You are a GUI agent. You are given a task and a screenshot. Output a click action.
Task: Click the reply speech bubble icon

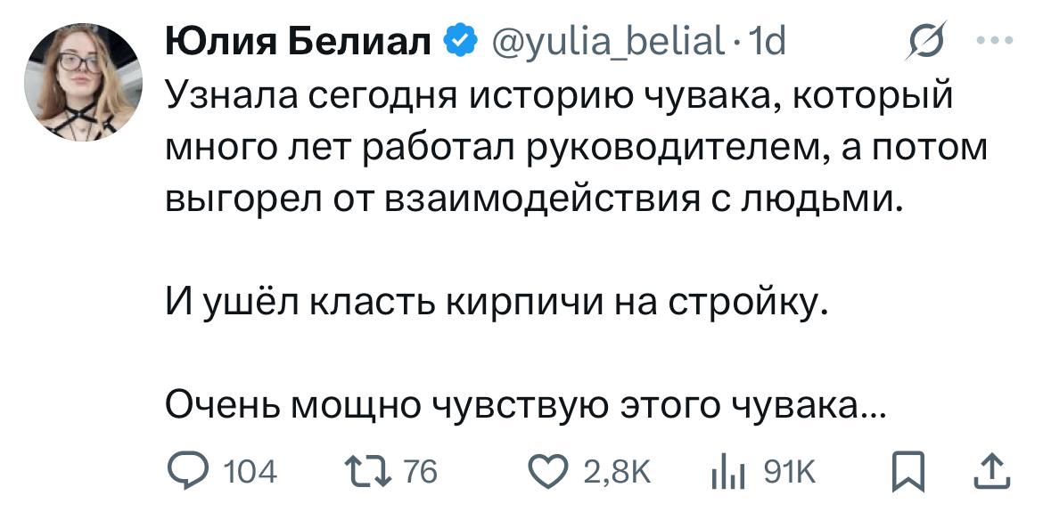pos(185,471)
